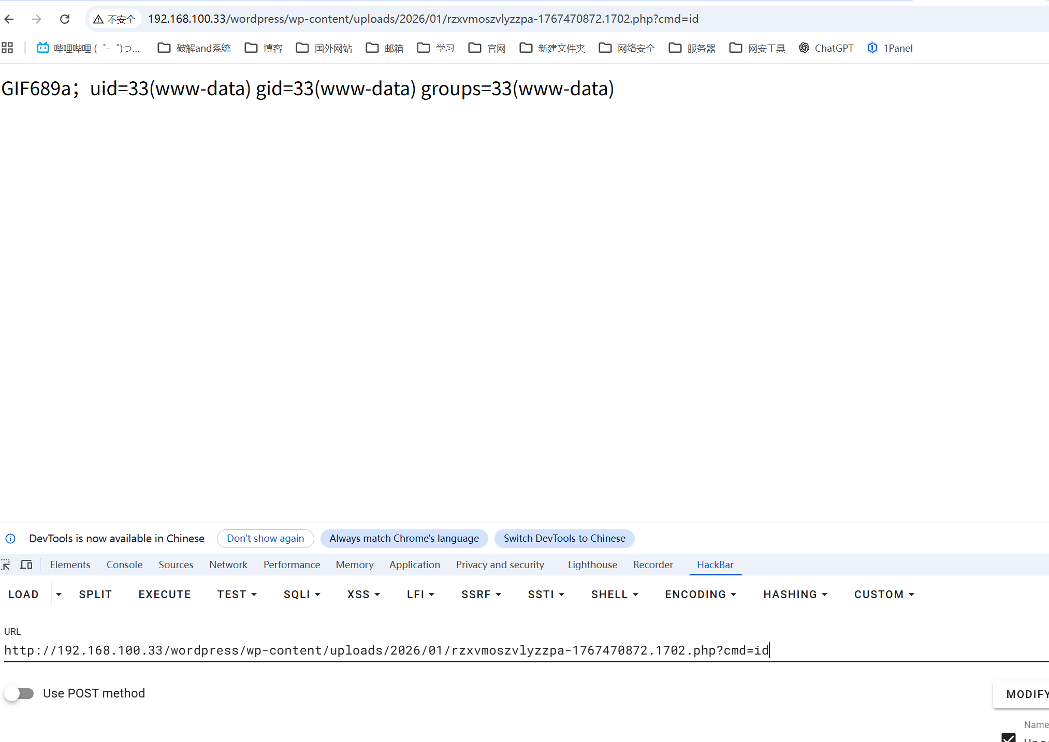Open the SHELL dropdown menu
The image size is (1049, 742).
click(614, 595)
